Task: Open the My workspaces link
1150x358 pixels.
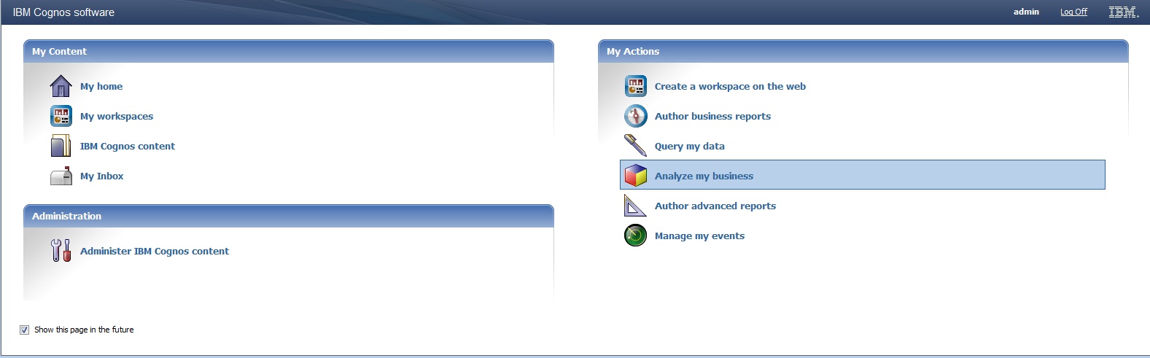Action: 117,116
